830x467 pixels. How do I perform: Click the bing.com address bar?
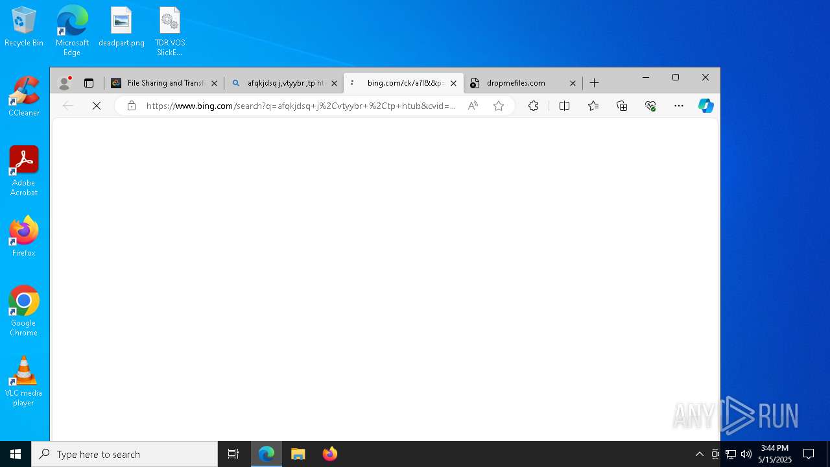pos(301,106)
